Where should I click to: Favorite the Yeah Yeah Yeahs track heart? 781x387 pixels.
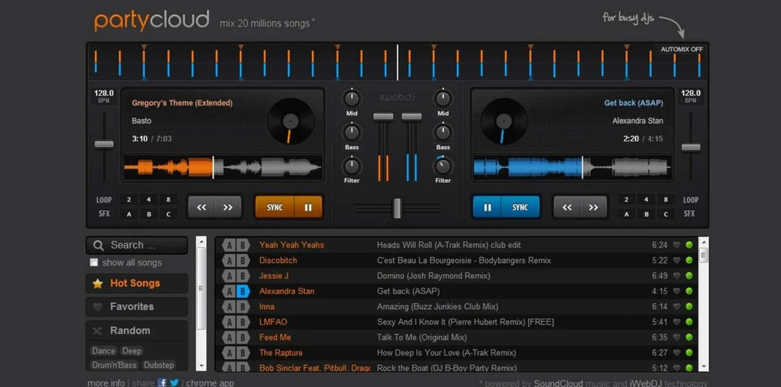point(677,245)
